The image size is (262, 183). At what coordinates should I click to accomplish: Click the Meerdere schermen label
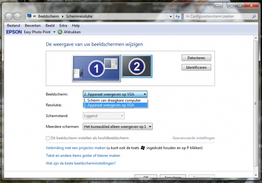click(63, 126)
